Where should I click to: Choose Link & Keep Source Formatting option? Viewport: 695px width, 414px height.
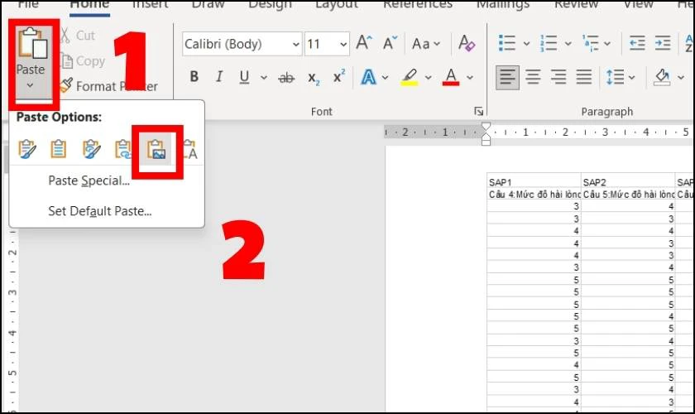(91, 149)
